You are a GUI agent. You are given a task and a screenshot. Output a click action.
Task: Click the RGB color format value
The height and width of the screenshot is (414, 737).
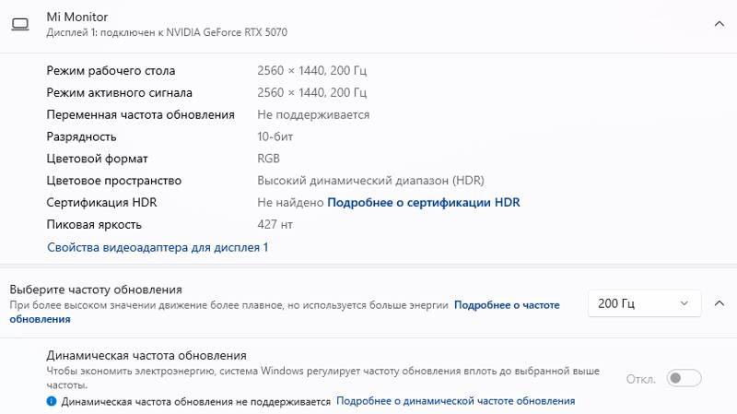tap(268, 159)
